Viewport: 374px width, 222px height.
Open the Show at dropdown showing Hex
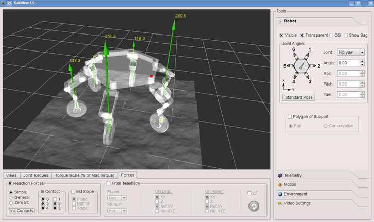click(x=117, y=211)
